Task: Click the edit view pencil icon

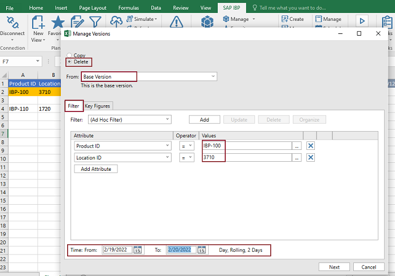Action: (77, 21)
